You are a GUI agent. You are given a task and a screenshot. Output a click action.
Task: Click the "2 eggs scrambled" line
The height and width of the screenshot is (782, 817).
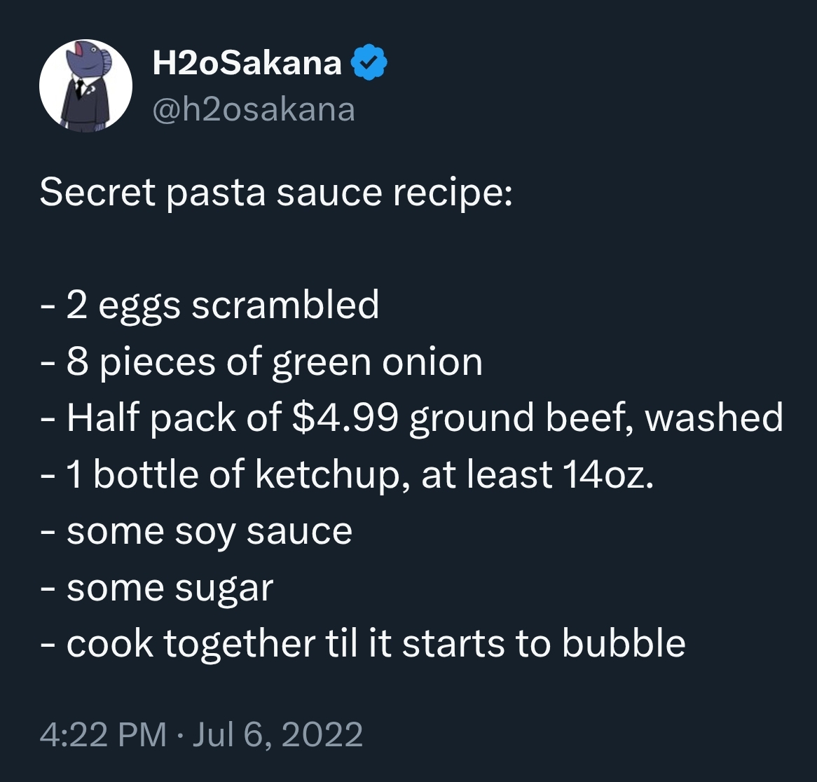[x=223, y=306]
